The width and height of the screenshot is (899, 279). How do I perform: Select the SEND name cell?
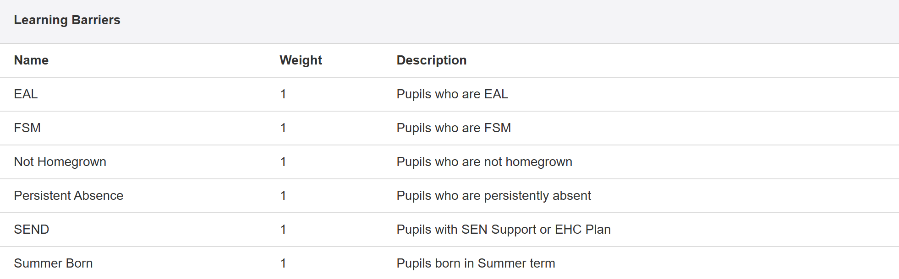point(31,230)
